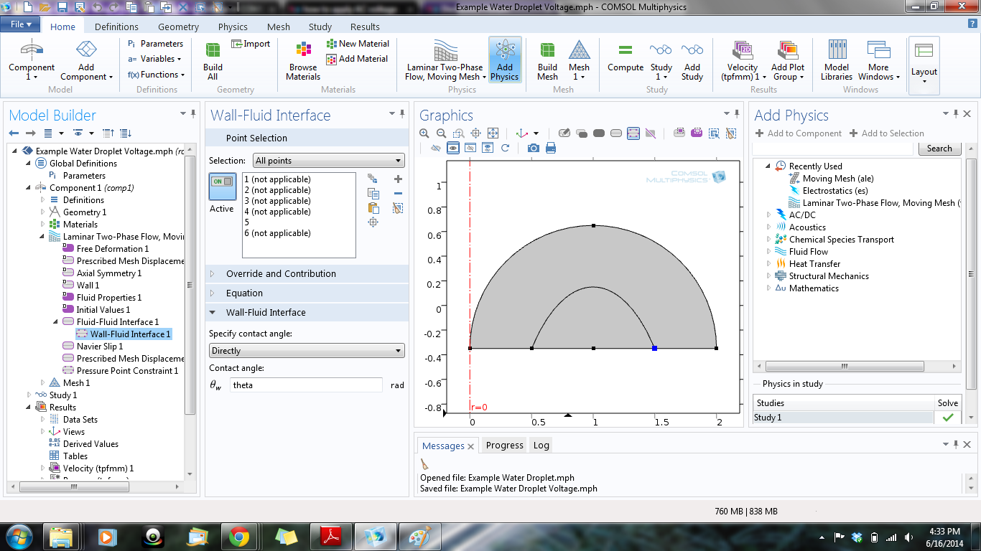Print the Graphics view with printer icon

click(x=551, y=148)
